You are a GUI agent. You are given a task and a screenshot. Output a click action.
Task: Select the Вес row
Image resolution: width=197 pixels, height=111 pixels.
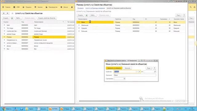(x=38, y=49)
